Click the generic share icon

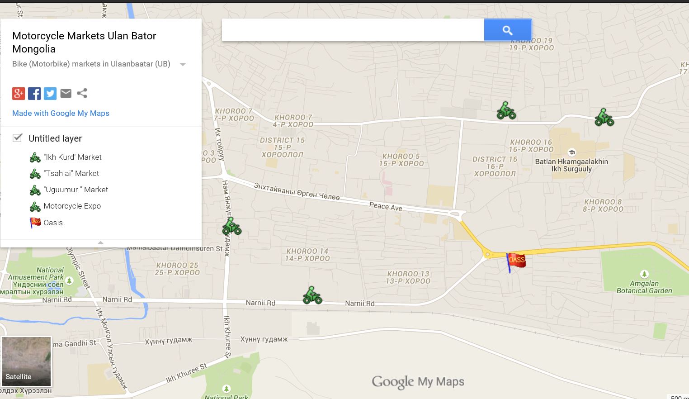(x=82, y=94)
